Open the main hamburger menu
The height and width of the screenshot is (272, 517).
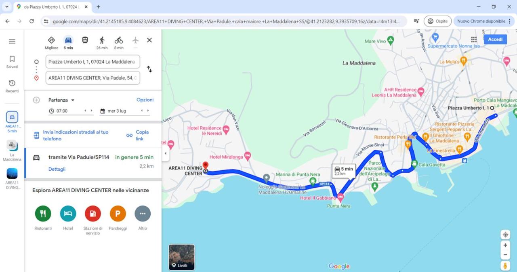point(12,41)
